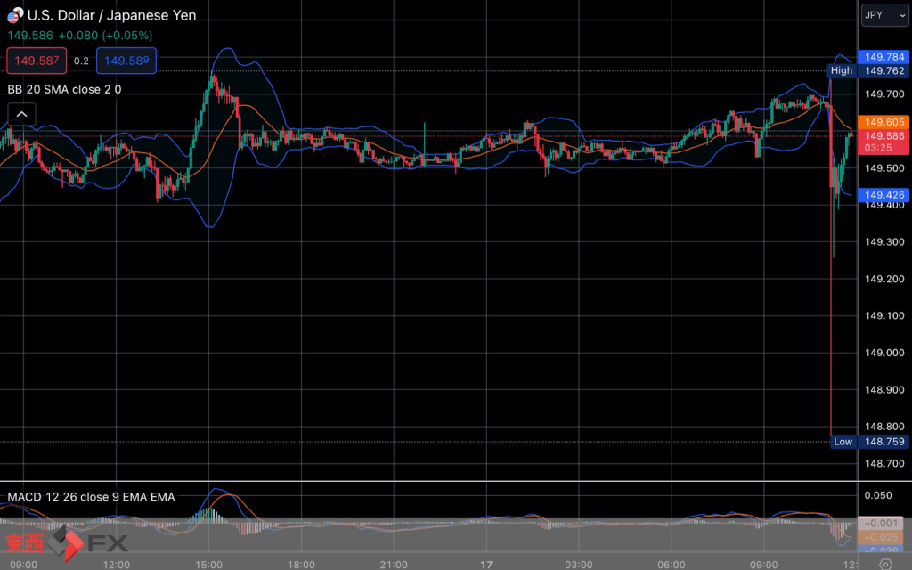Screen dimensions: 912x570
Task: Click the 06:00 time axis label
Action: [x=672, y=564]
